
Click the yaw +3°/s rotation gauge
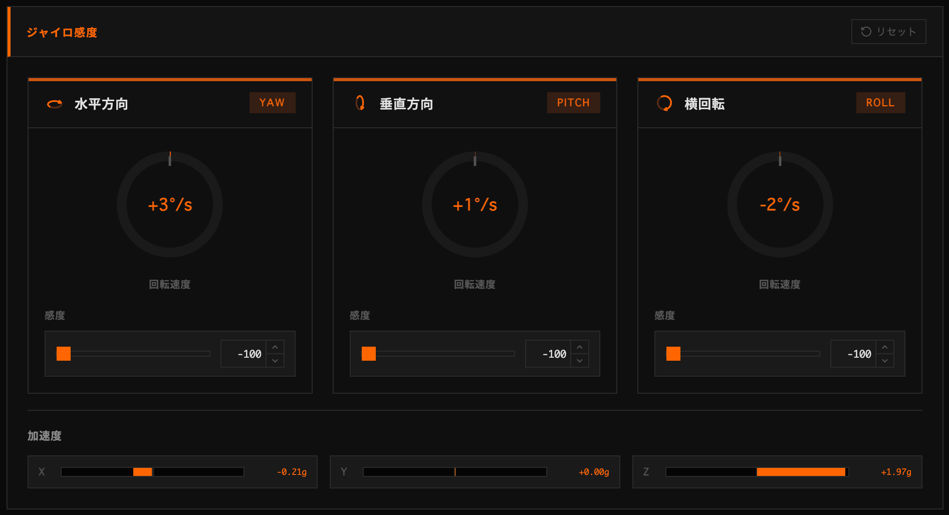pos(170,204)
